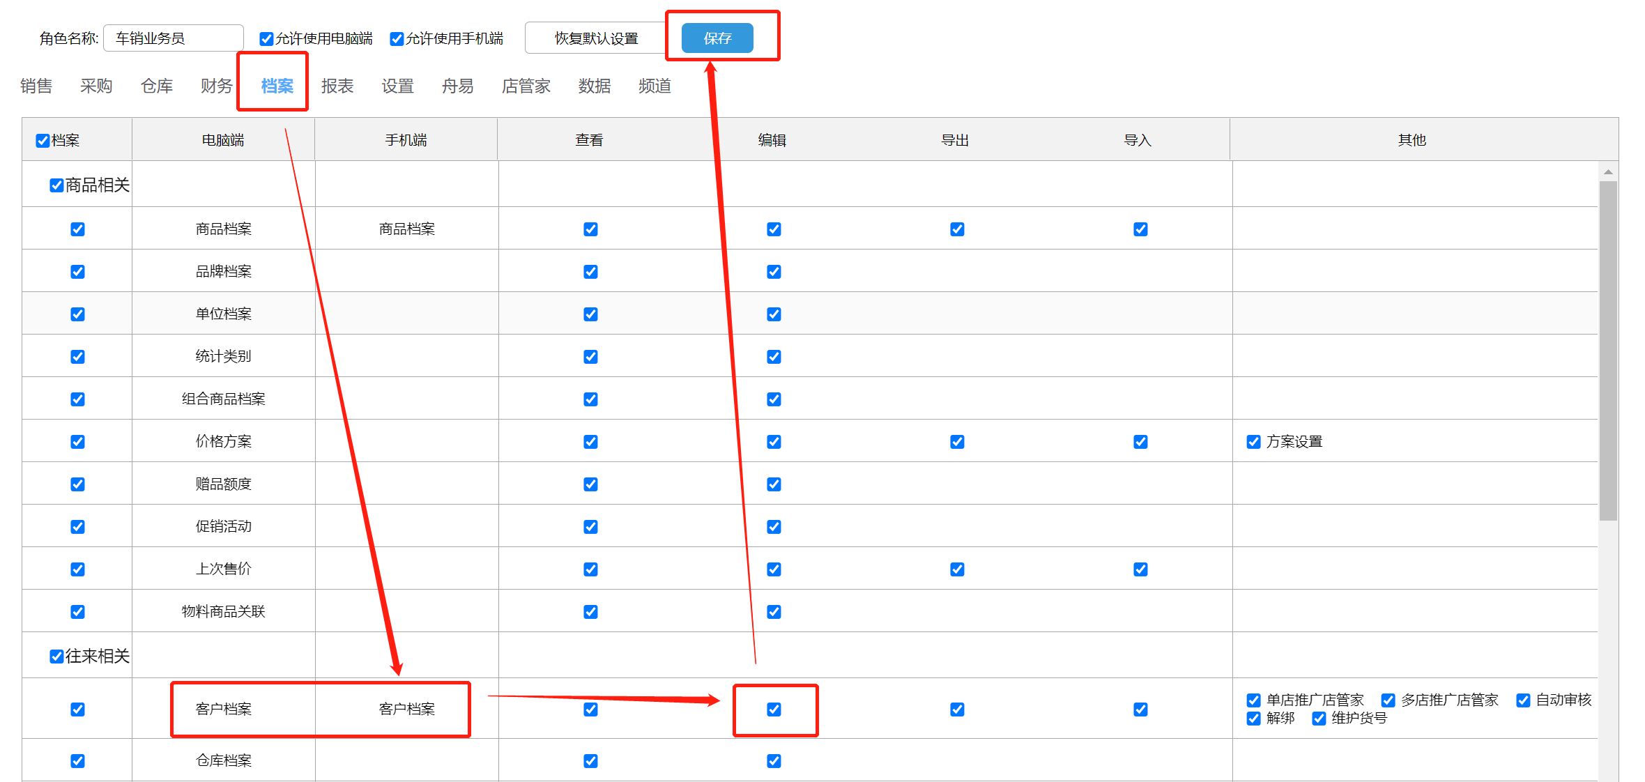Click the blue 保存 save button
The image size is (1645, 782).
coord(717,38)
